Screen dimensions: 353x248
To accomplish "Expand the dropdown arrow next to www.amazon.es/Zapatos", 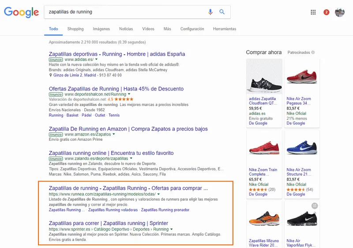I will (114, 134).
